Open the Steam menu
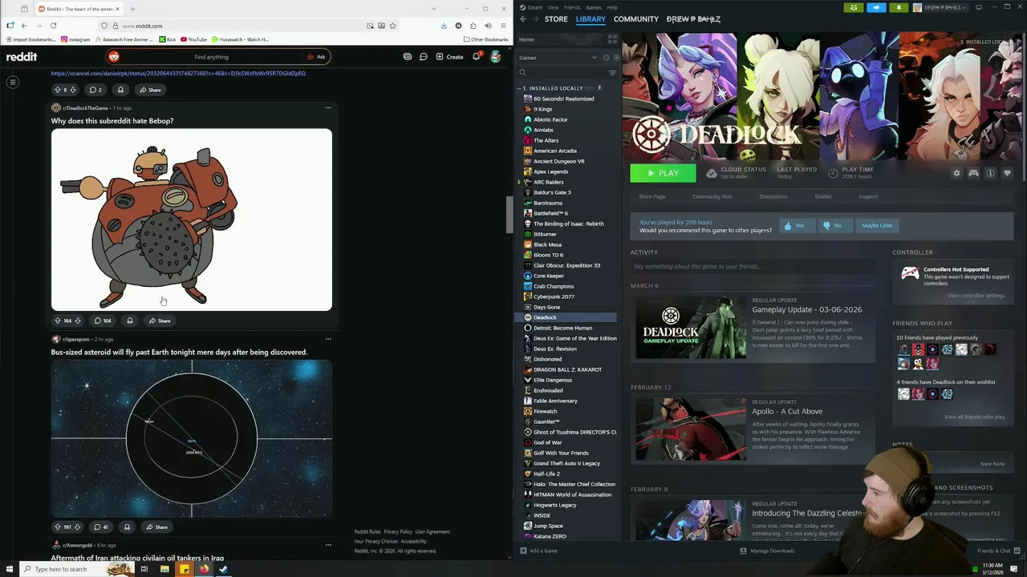 531,7
